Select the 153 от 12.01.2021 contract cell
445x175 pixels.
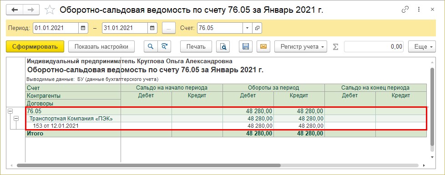tap(73, 125)
